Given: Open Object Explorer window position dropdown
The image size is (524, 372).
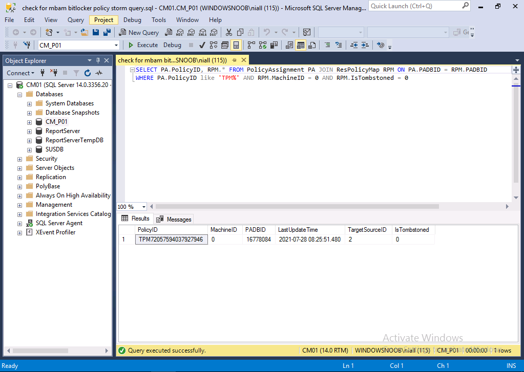Looking at the screenshot, I should click(x=90, y=60).
